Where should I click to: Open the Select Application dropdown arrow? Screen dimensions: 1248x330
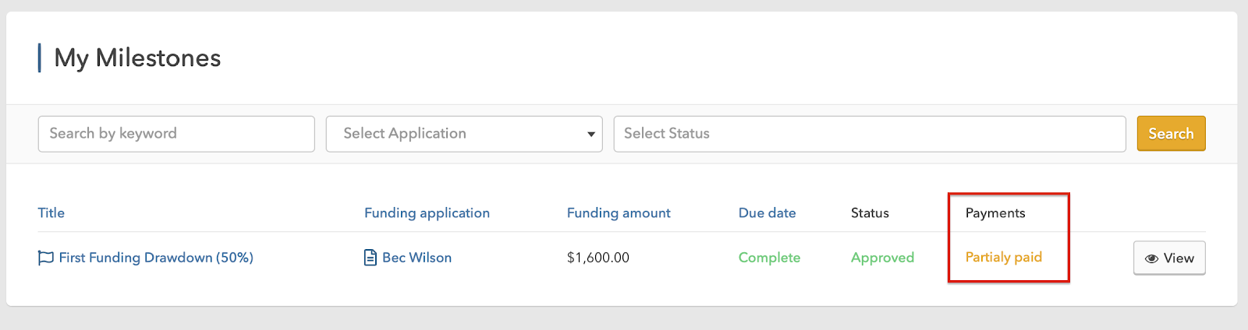tap(590, 134)
